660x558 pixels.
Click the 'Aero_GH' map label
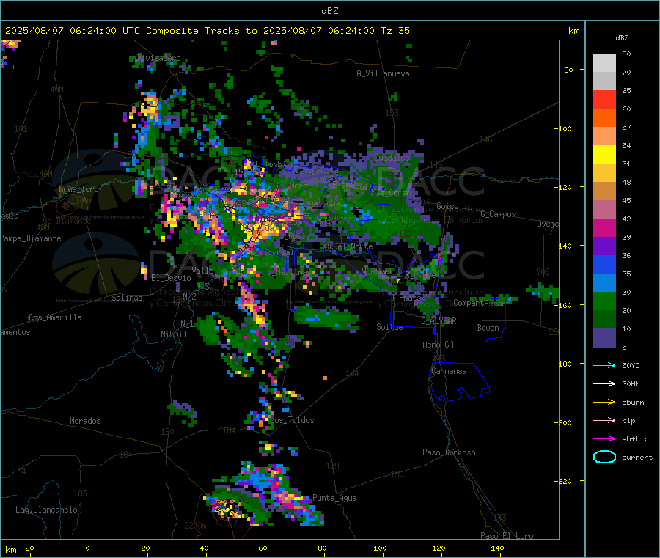click(438, 345)
